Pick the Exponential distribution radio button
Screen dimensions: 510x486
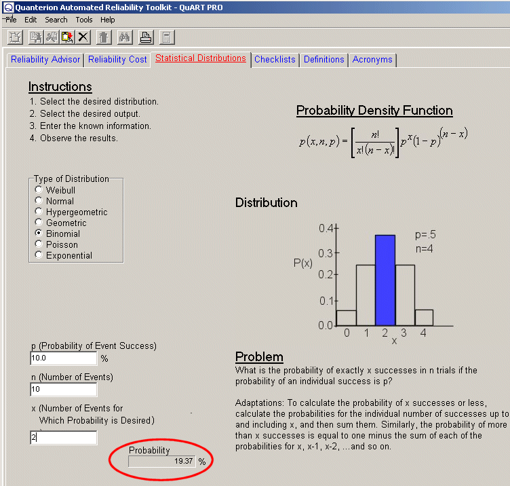[39, 255]
